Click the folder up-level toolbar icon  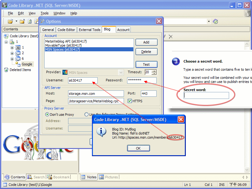(22, 21)
